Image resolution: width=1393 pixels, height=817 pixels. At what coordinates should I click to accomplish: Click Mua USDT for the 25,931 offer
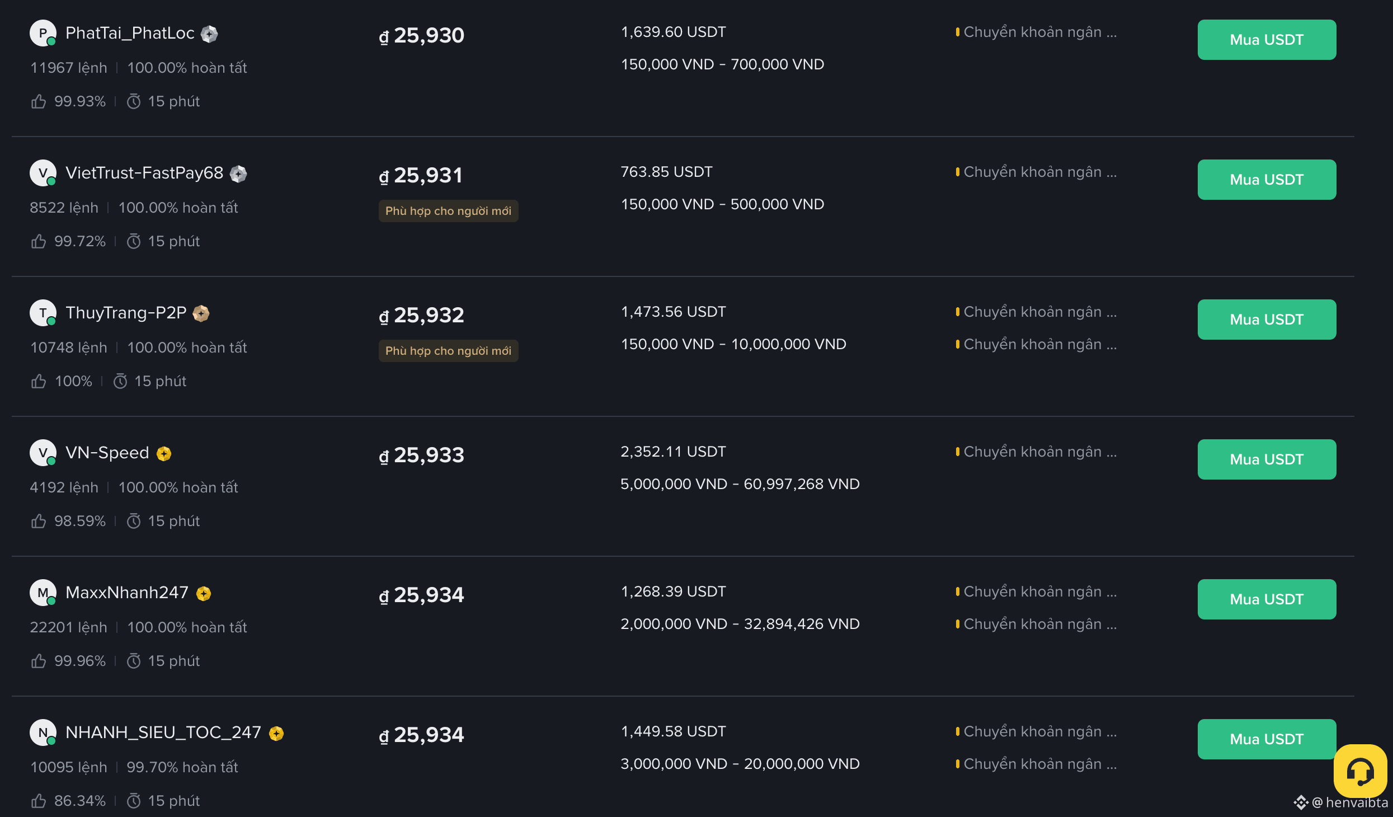[x=1267, y=180]
